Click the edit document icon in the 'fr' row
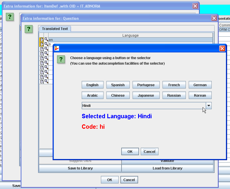This screenshot has width=230, height=189. [x=42, y=44]
